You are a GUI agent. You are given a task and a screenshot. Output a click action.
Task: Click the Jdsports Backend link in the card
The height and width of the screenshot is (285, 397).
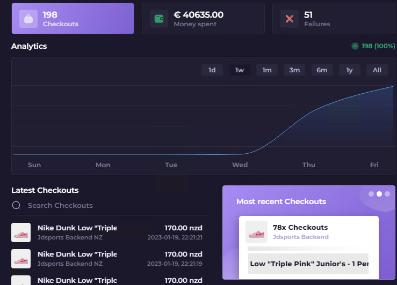tap(300, 237)
